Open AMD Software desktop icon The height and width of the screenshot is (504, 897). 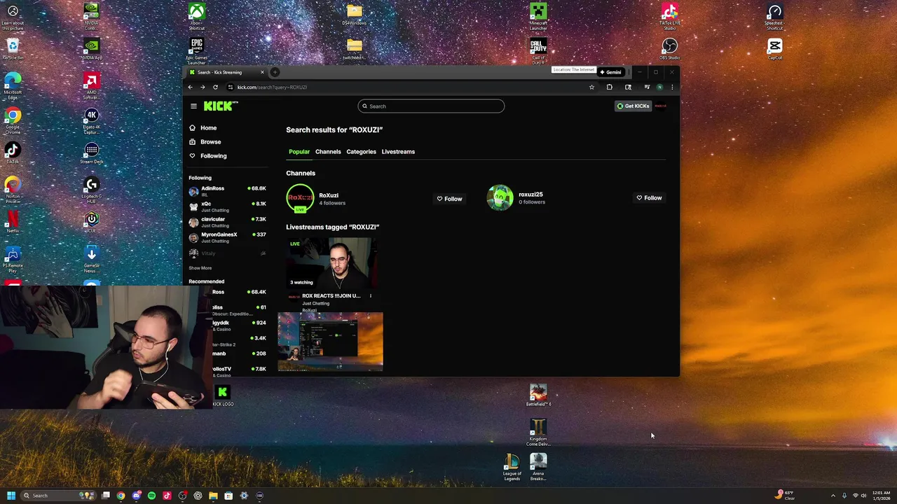click(x=92, y=85)
